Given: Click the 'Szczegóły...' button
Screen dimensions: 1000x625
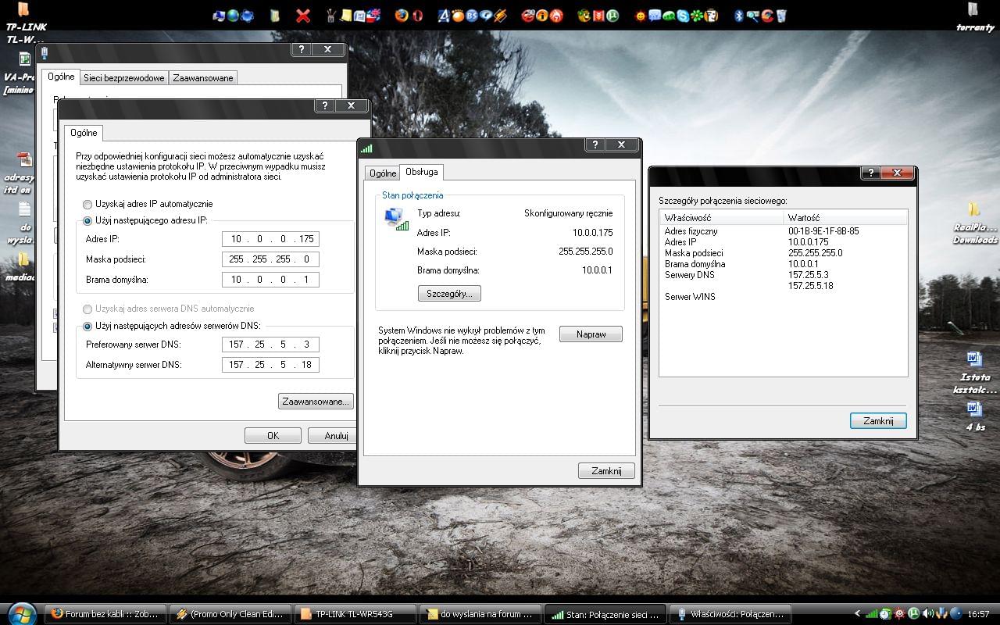Looking at the screenshot, I should (x=449, y=294).
